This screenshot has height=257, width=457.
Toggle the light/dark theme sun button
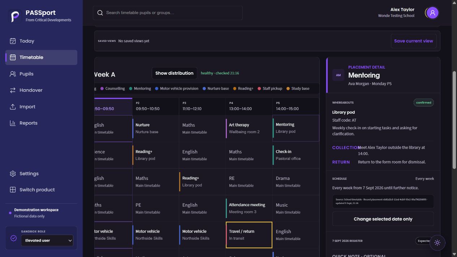pyautogui.click(x=437, y=243)
